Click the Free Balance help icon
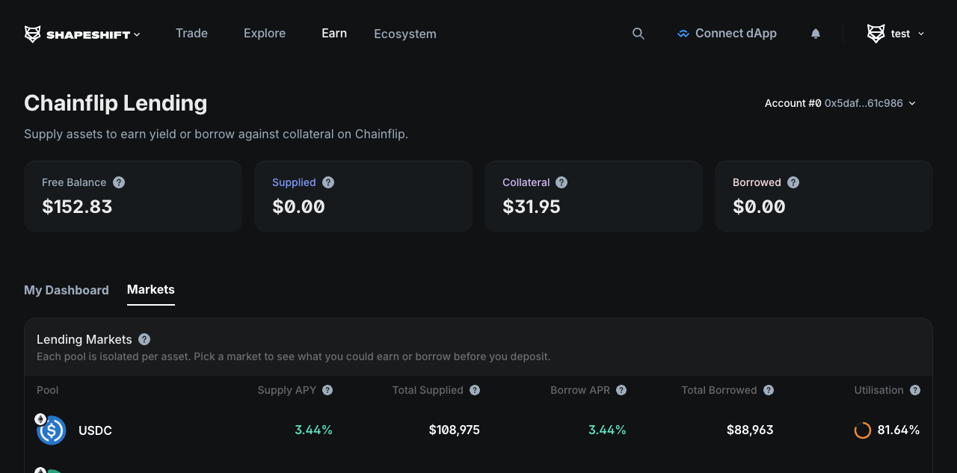Viewport: 957px width, 473px height. 119,182
